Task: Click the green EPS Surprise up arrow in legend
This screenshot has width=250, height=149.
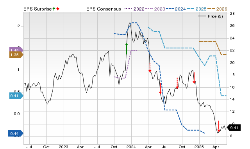Action: click(54, 9)
